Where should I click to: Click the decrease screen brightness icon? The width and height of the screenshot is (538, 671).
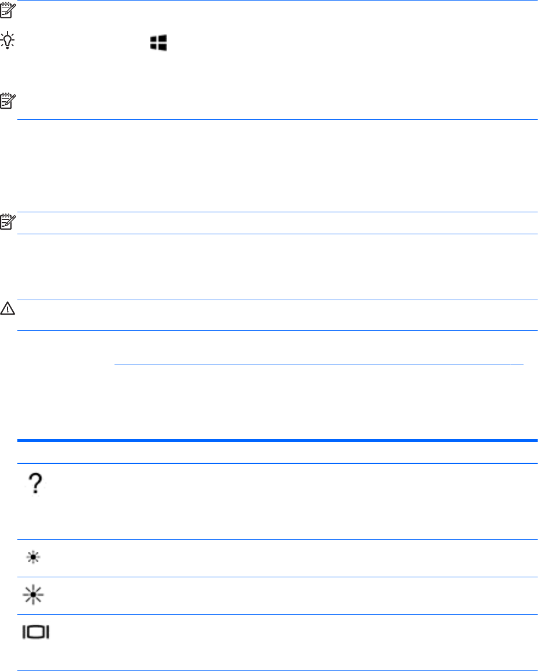tap(36, 558)
